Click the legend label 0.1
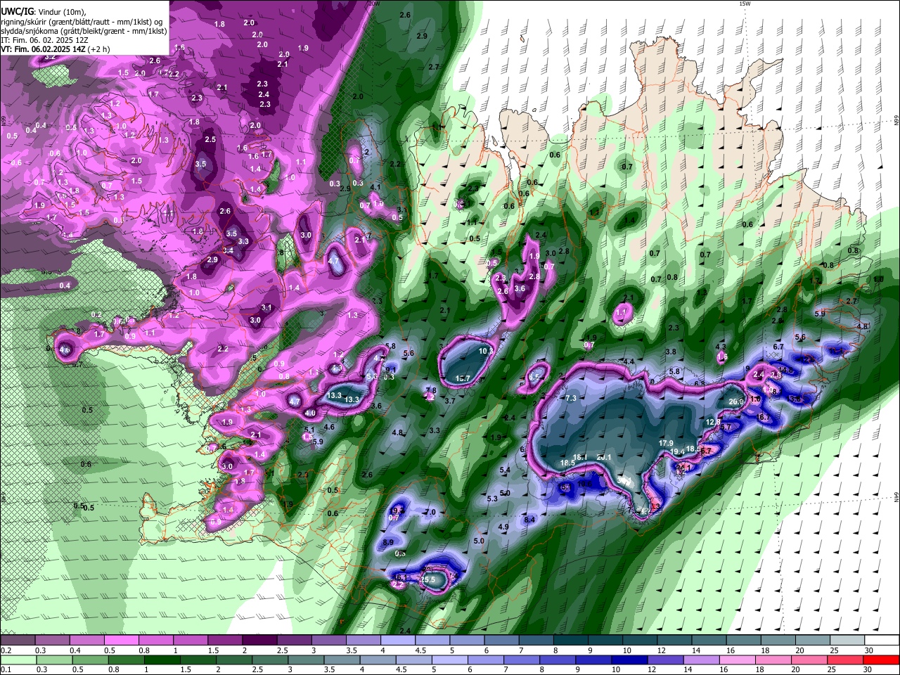The height and width of the screenshot is (675, 900). coord(6,670)
